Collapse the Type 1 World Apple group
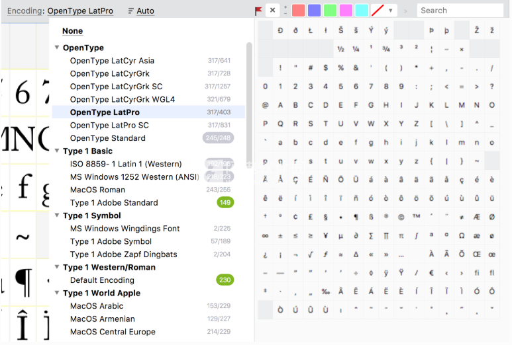The image size is (512, 345). click(x=57, y=293)
